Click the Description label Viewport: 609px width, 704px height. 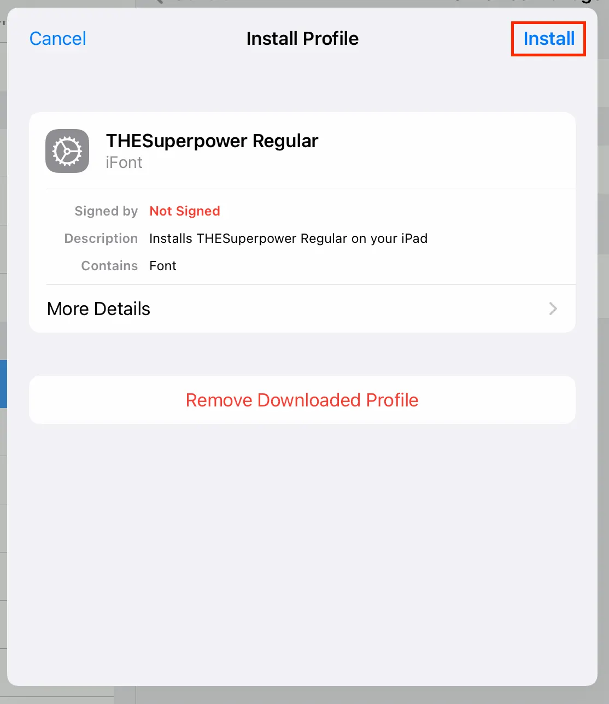pos(101,238)
